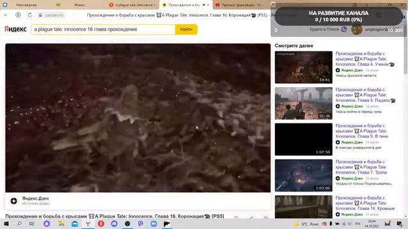The width and height of the screenshot is (408, 229).
Task: Switch to the YouTube 'Прямые трансляции' tab
Action: (239, 5)
